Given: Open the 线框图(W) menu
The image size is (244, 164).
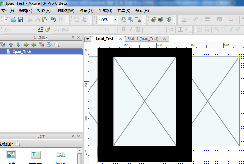Looking at the screenshot, I should click(x=65, y=11).
